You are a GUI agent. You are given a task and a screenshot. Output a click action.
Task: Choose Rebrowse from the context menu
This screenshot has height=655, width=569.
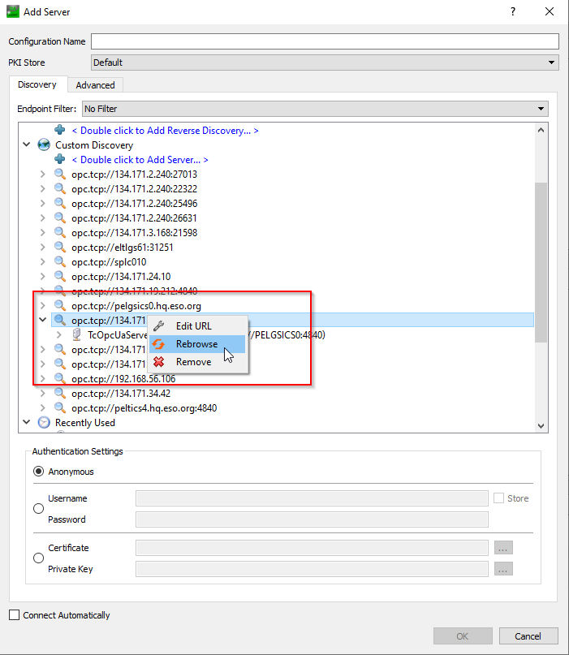coord(196,344)
